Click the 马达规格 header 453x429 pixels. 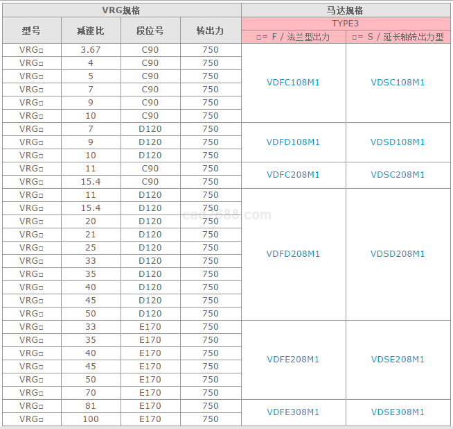[x=346, y=10]
